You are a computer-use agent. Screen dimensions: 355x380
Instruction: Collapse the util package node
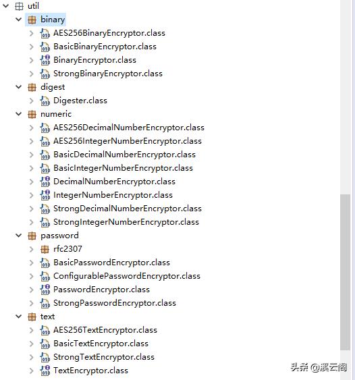tap(5, 6)
